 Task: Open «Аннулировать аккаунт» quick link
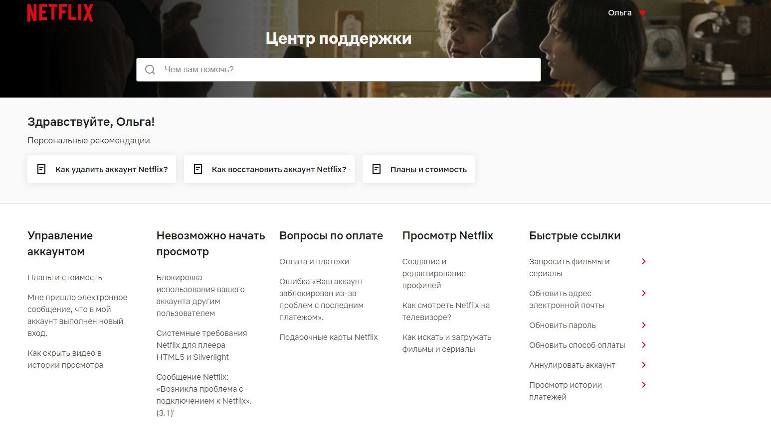572,365
